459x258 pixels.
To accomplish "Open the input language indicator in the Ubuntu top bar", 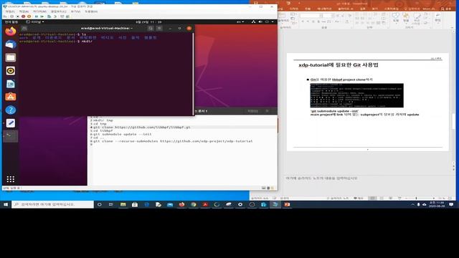I will pos(240,22).
